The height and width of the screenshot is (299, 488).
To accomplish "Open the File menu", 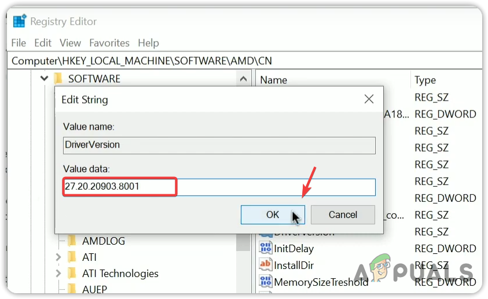I will [x=19, y=43].
